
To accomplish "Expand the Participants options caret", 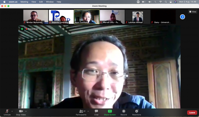I will (x=88, y=111).
